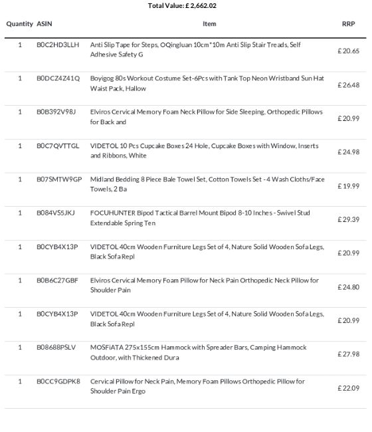Image resolution: width=372 pixels, height=432 pixels.
Task: Click the Quantity column header
Action: (19, 24)
